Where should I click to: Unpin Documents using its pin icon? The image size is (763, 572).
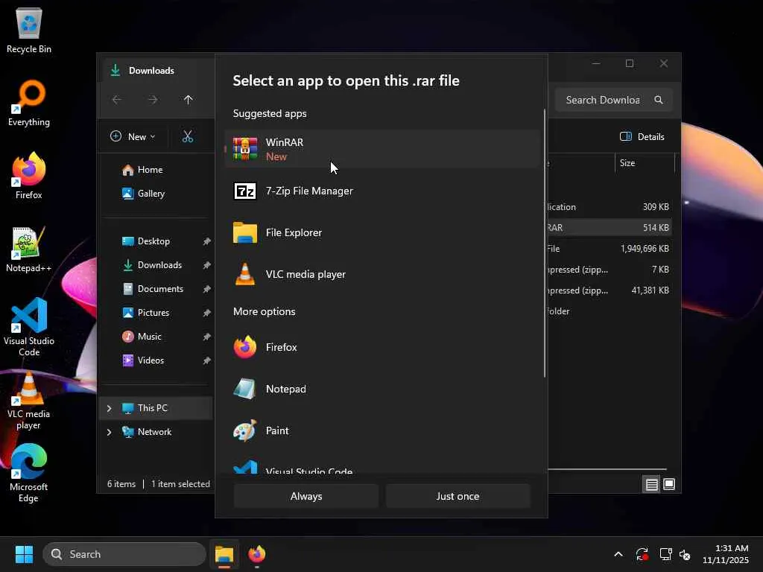click(x=207, y=289)
